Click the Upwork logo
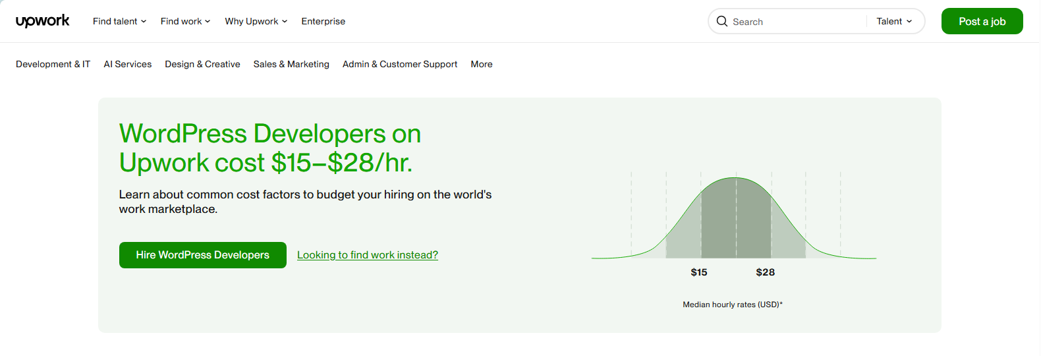1041x356 pixels. pyautogui.click(x=43, y=21)
